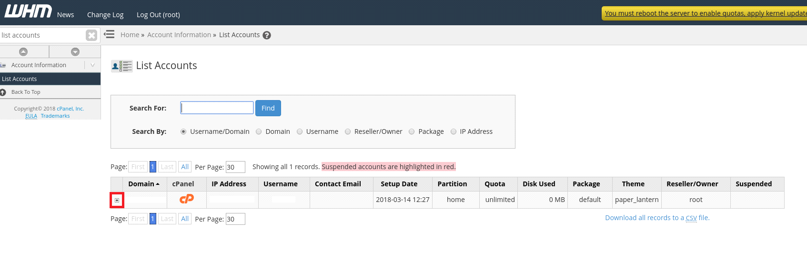Open help via the question mark icon
Screen dimensions: 807x273
(x=267, y=35)
